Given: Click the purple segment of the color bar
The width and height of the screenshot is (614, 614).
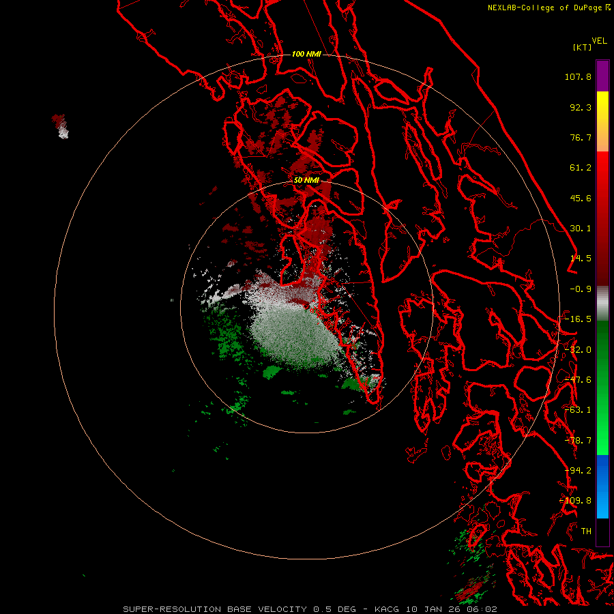Looking at the screenshot, I should coord(602,76).
